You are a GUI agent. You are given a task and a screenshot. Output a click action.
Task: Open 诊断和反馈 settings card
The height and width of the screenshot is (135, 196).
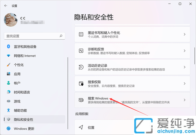[x=132, y=51]
